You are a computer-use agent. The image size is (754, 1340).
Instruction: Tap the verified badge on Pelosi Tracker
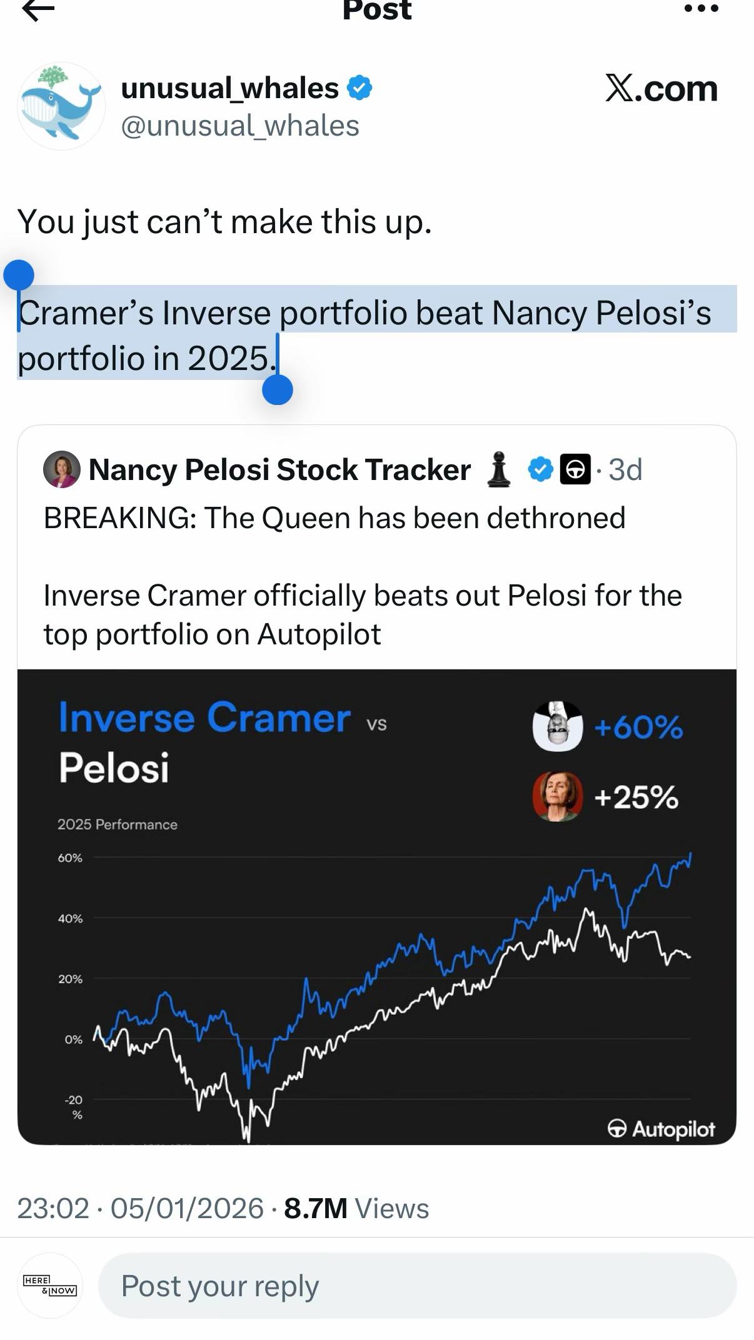pyautogui.click(x=541, y=469)
